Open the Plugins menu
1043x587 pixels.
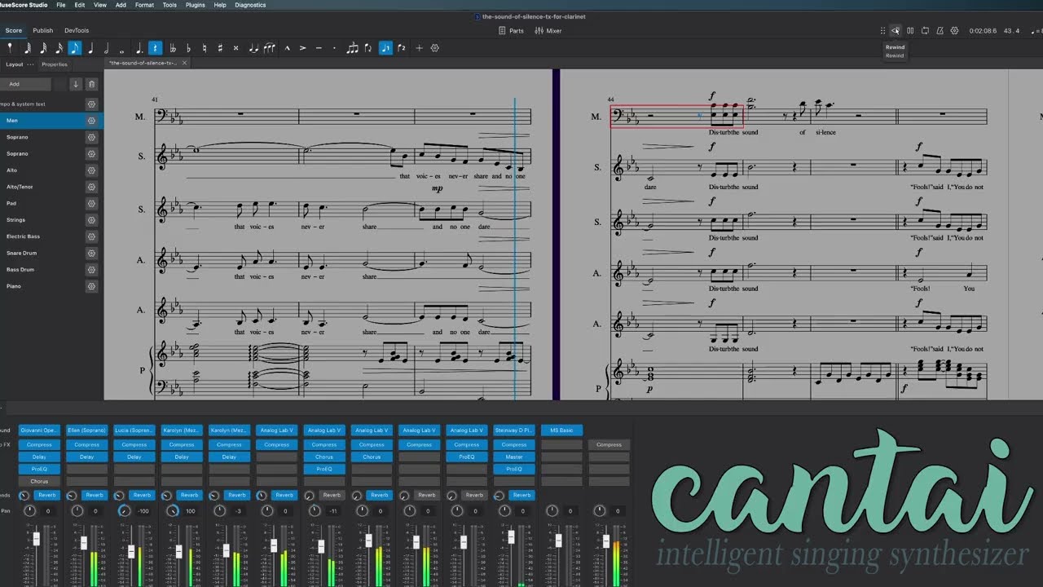click(x=196, y=5)
